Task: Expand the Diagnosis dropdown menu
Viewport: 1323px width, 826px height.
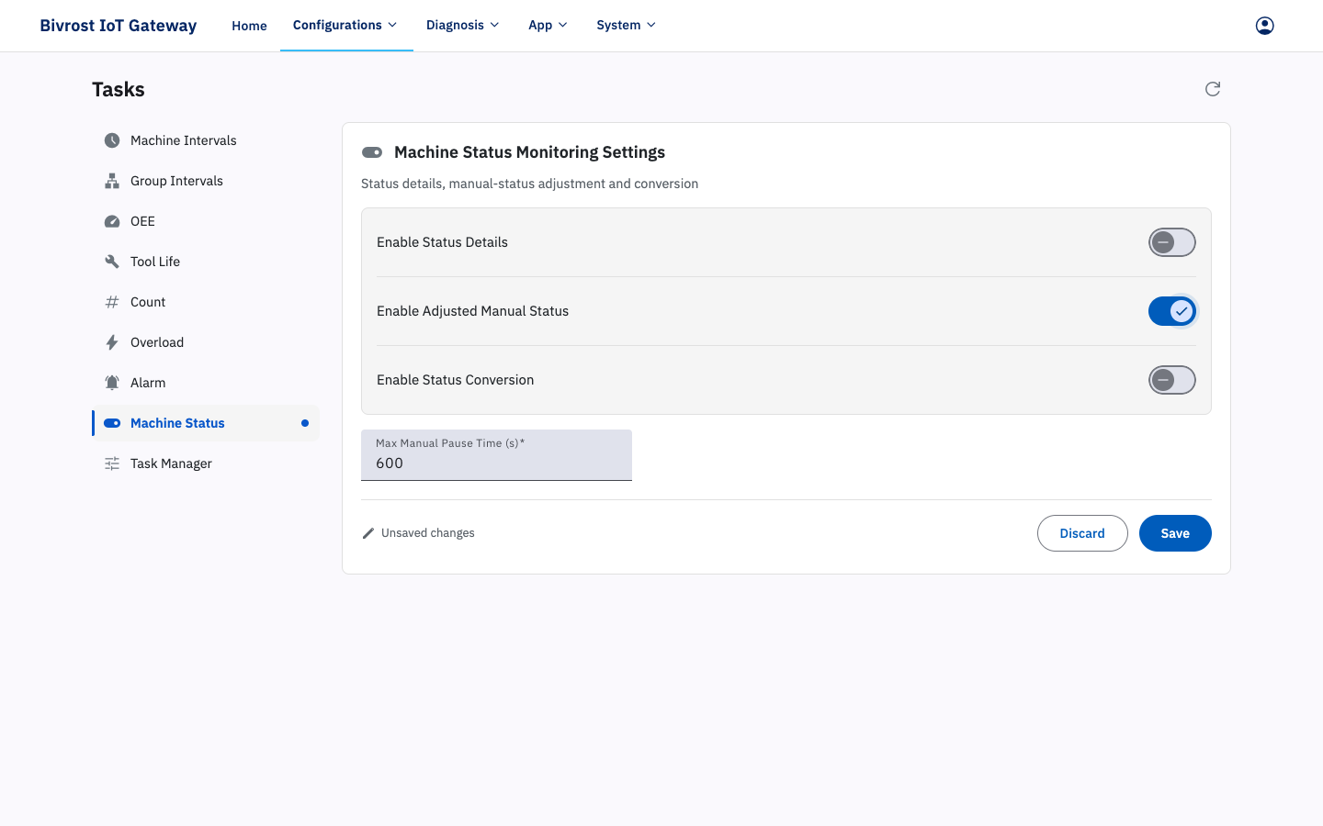Action: pos(463,26)
